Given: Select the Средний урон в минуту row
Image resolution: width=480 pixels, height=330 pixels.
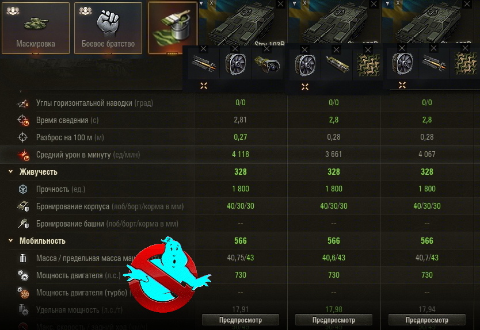Looking at the screenshot, I should coord(240,155).
